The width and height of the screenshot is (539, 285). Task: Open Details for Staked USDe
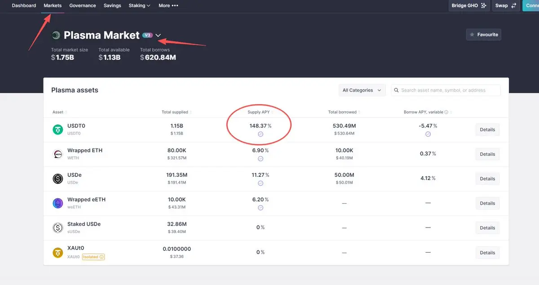tap(487, 228)
